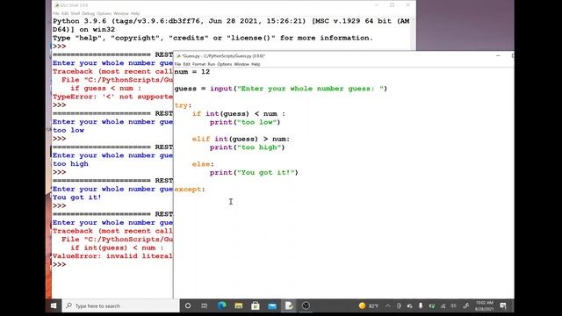Click the last >>> prompt in Shell
562x316 pixels.
point(60,264)
